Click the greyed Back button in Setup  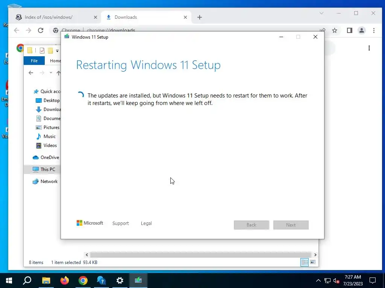[252, 225]
